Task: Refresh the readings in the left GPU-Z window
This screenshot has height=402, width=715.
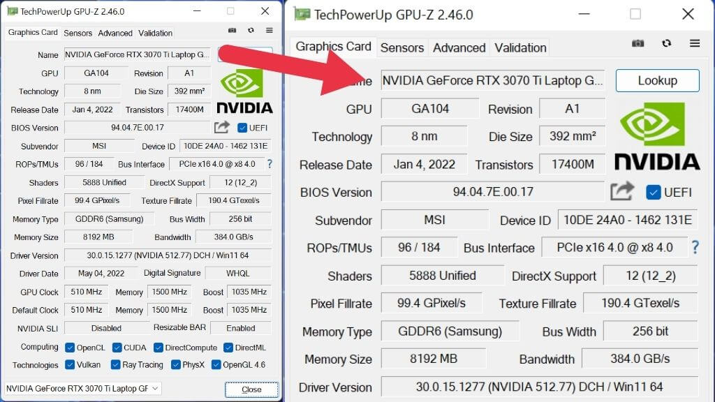Action: click(251, 30)
